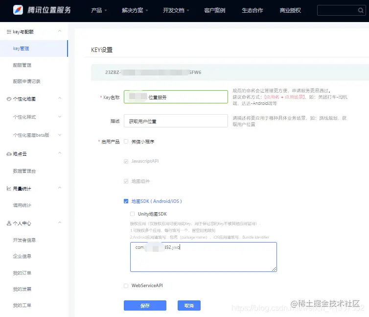Screen dimensions: 369x317
Task: Toggle the 地图组件 checkbox
Action: [x=126, y=181]
